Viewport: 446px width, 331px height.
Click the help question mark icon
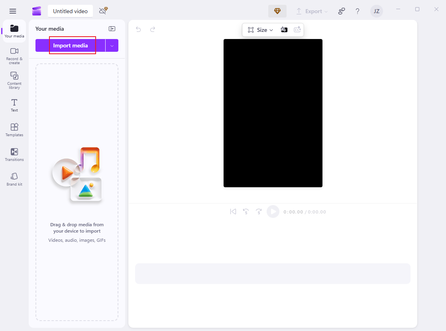click(357, 11)
